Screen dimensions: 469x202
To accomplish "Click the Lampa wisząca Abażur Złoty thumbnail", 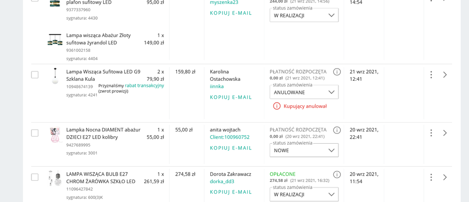I will pyautogui.click(x=55, y=39).
